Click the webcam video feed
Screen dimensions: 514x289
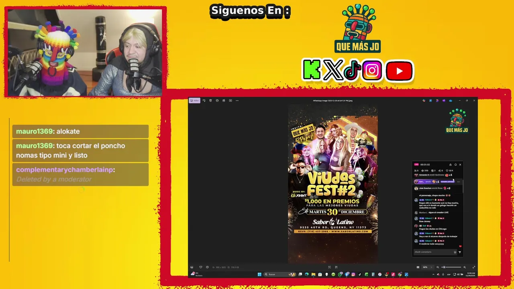tap(85, 53)
